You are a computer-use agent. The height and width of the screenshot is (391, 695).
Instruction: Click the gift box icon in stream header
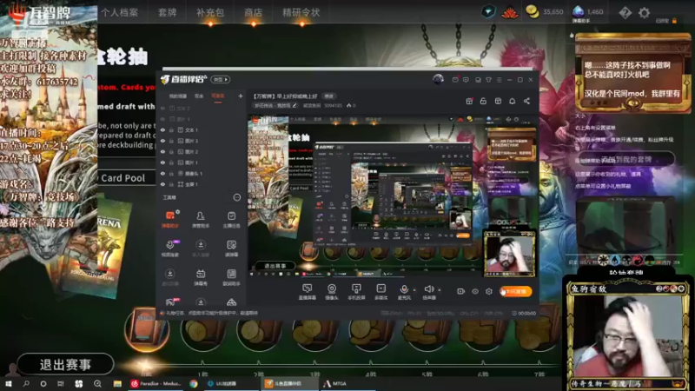pos(469,101)
